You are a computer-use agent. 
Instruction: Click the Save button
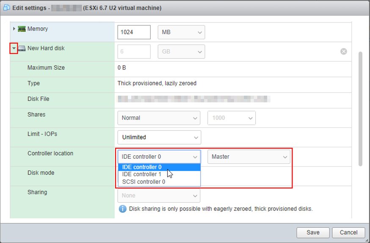point(313,232)
